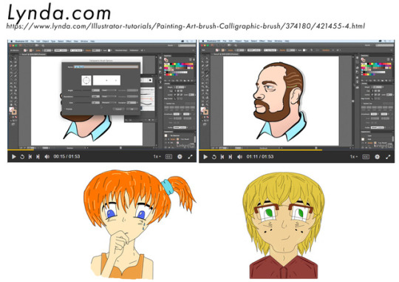The height and width of the screenshot is (282, 399).
Task: Open the Apple menu in the left video
Action: point(11,41)
